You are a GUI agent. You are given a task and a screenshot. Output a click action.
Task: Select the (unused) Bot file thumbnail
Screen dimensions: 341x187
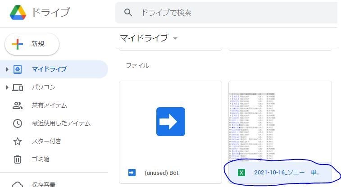click(170, 122)
